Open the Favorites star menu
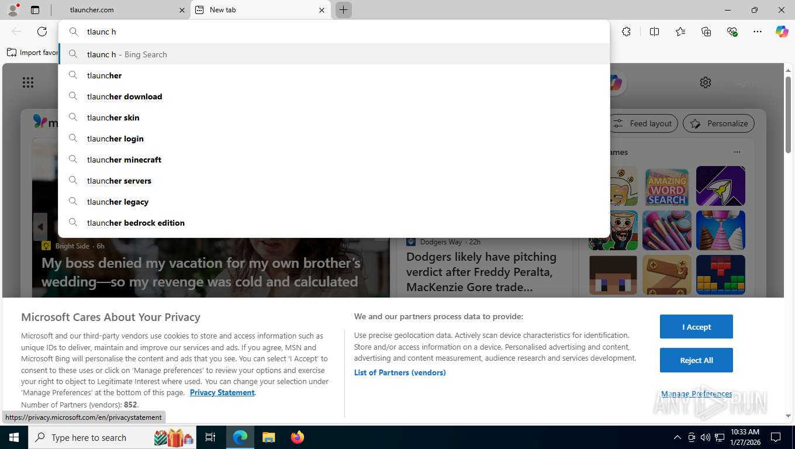 [x=680, y=32]
